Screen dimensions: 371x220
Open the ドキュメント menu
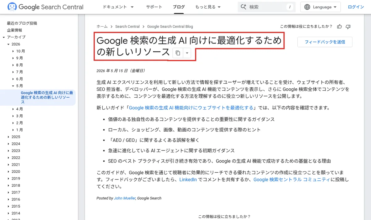118,7
